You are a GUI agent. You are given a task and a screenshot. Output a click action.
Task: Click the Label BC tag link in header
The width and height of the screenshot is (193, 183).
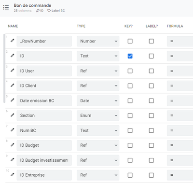pos(56,11)
